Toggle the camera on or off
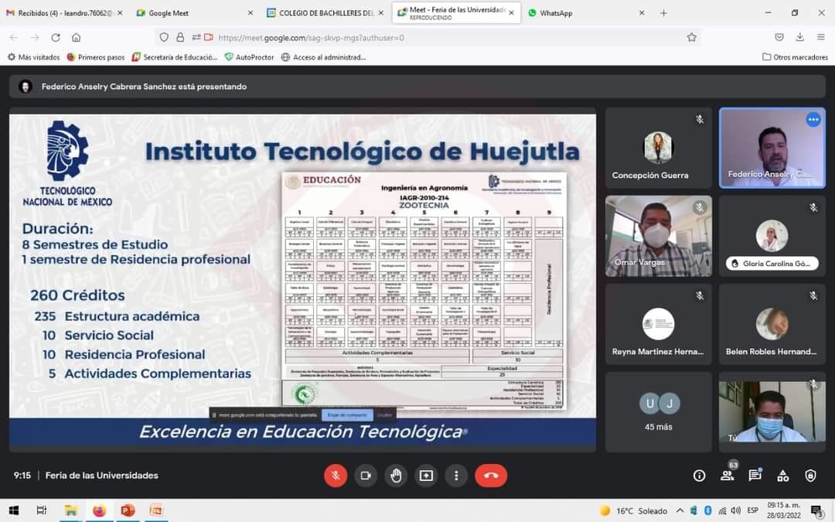 pos(366,476)
